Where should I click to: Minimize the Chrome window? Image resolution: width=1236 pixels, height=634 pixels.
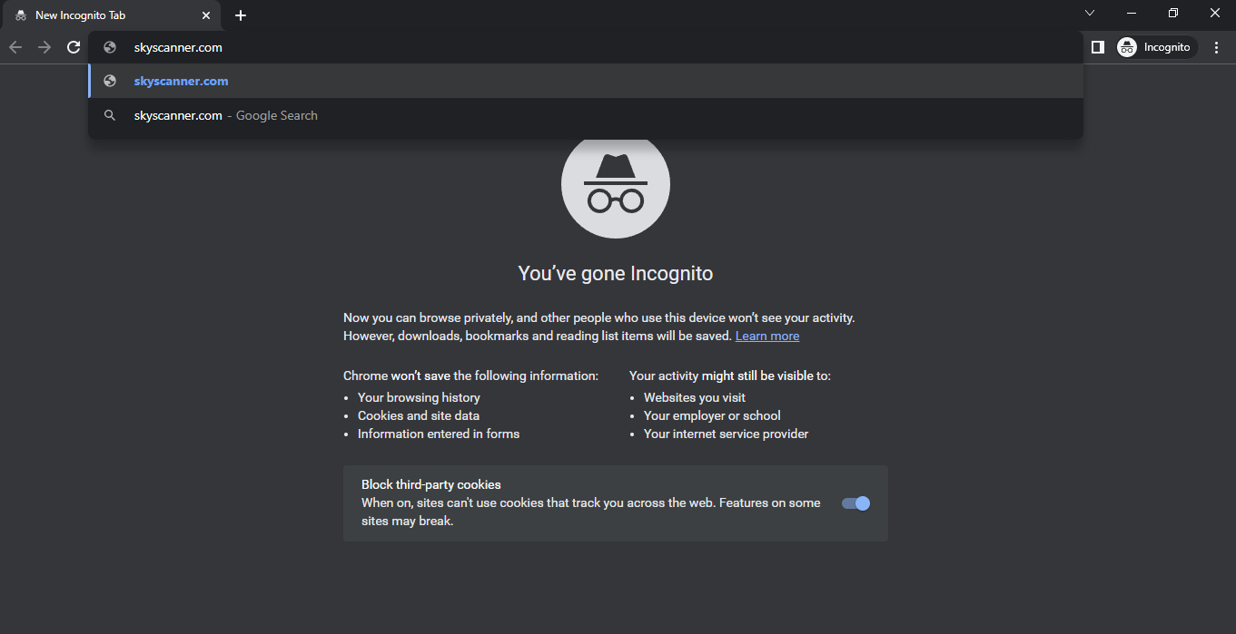(1132, 13)
